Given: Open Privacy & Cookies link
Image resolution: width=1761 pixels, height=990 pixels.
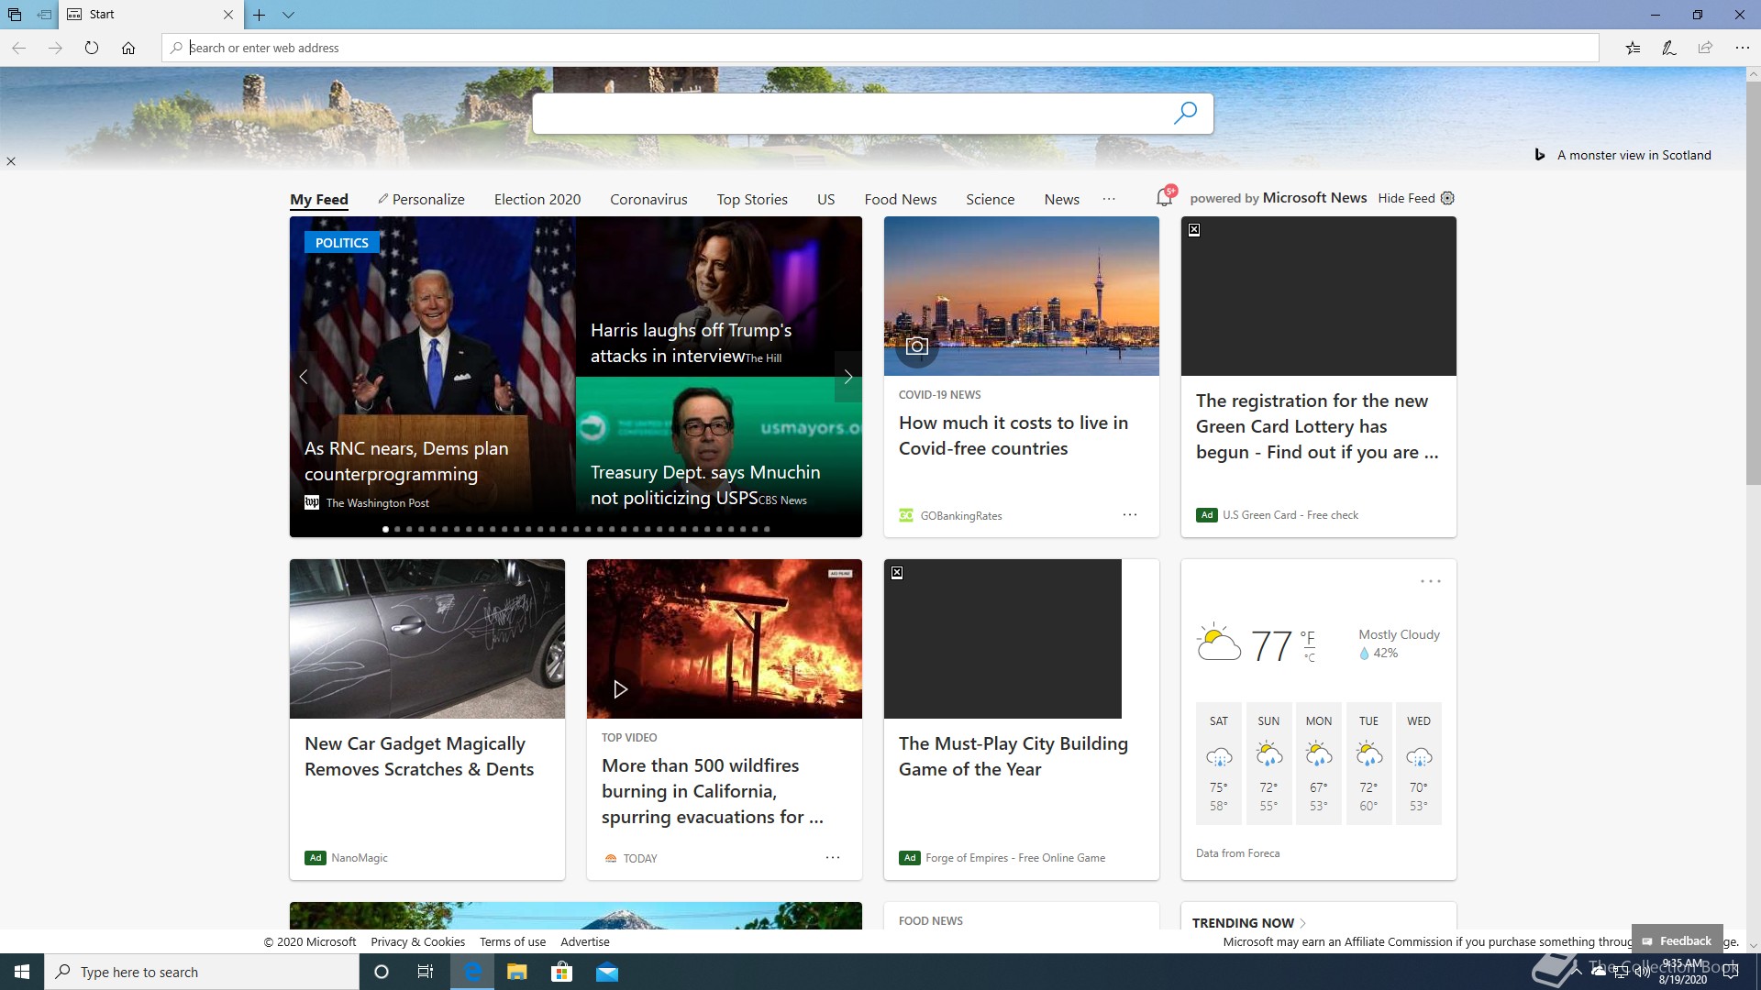Looking at the screenshot, I should [x=417, y=941].
